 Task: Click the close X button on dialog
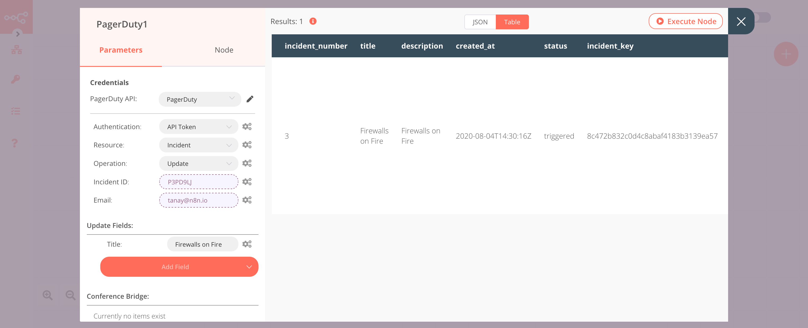click(742, 21)
